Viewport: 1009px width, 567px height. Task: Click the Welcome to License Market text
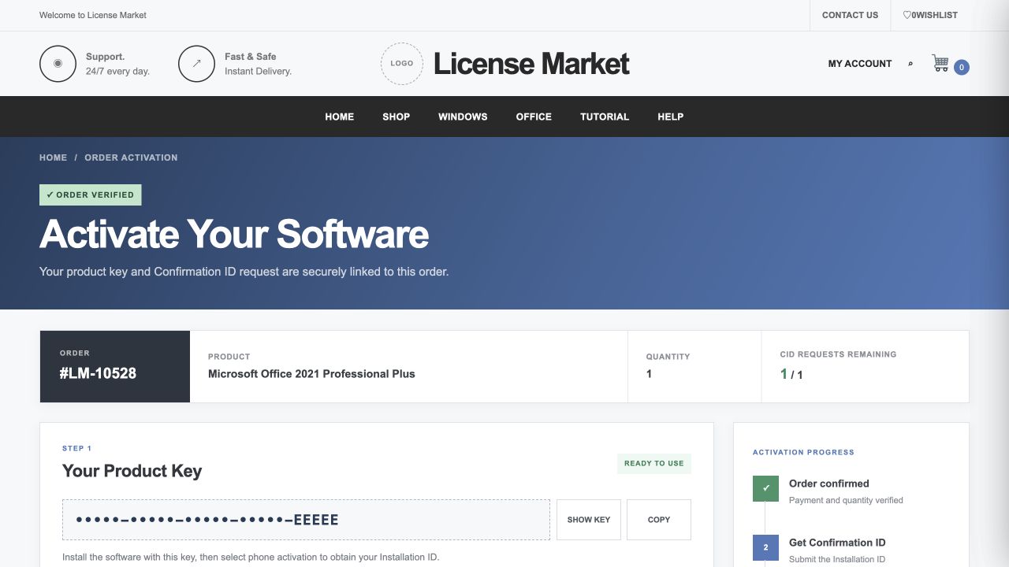[93, 15]
